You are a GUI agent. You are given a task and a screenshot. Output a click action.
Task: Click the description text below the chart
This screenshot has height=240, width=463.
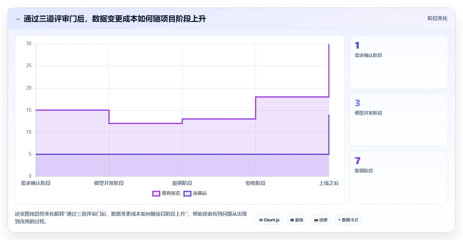pyautogui.click(x=130, y=218)
